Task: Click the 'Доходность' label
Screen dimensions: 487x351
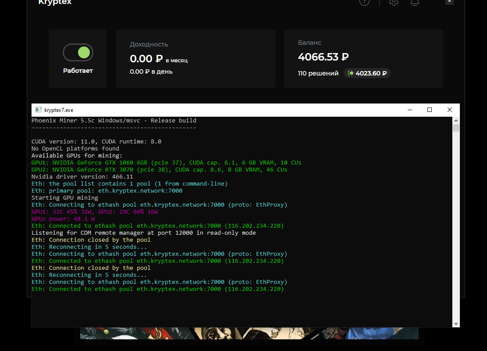Action: tap(149, 44)
